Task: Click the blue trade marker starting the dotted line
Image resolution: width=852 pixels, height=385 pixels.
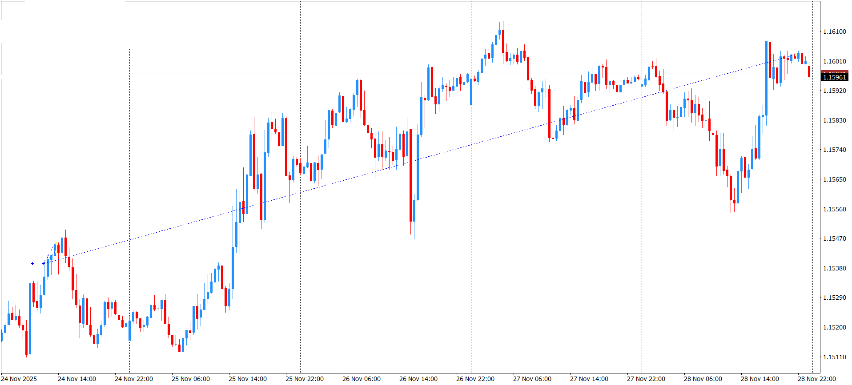Action: [x=43, y=263]
